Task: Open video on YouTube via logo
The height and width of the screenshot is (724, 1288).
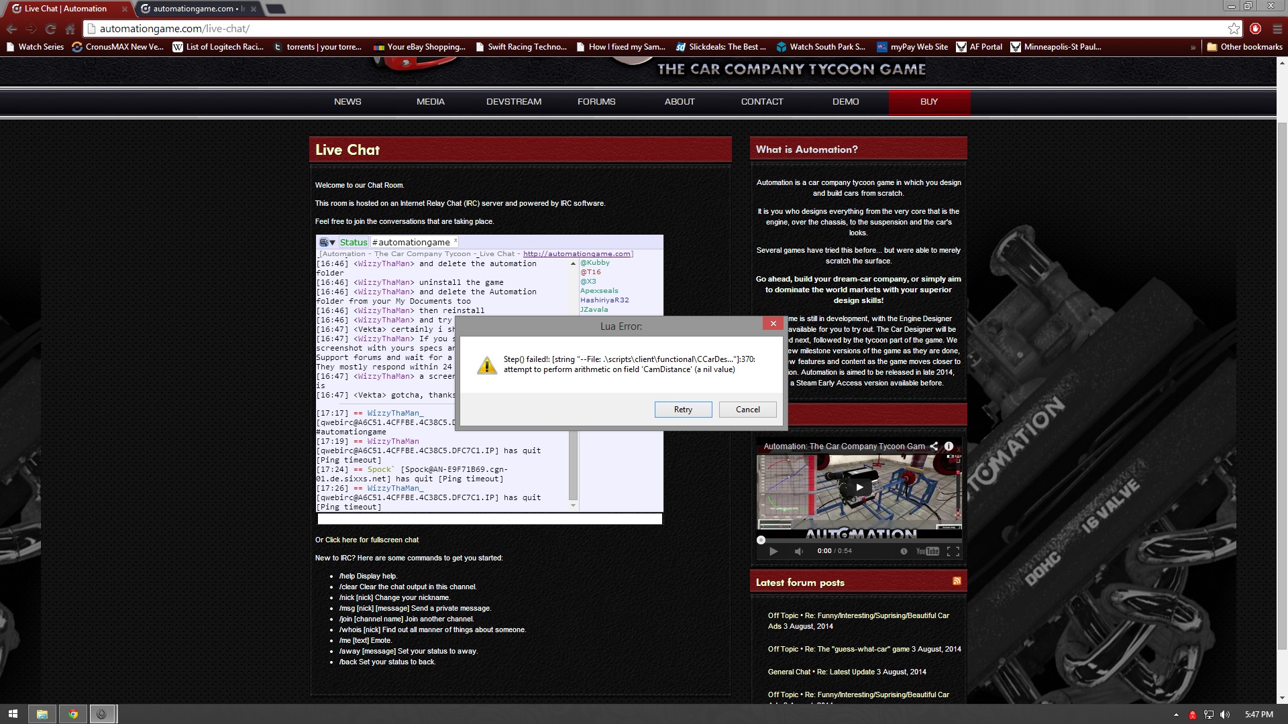Action: (928, 551)
